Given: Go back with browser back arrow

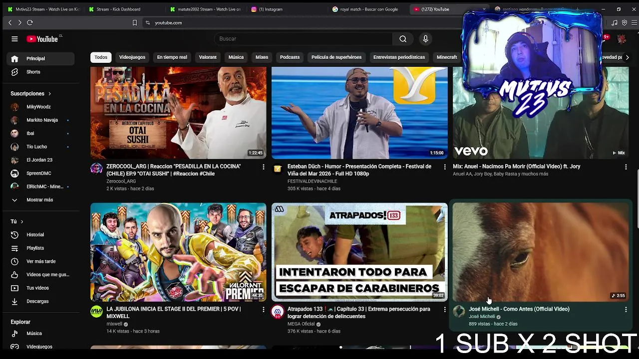Looking at the screenshot, I should point(10,22).
